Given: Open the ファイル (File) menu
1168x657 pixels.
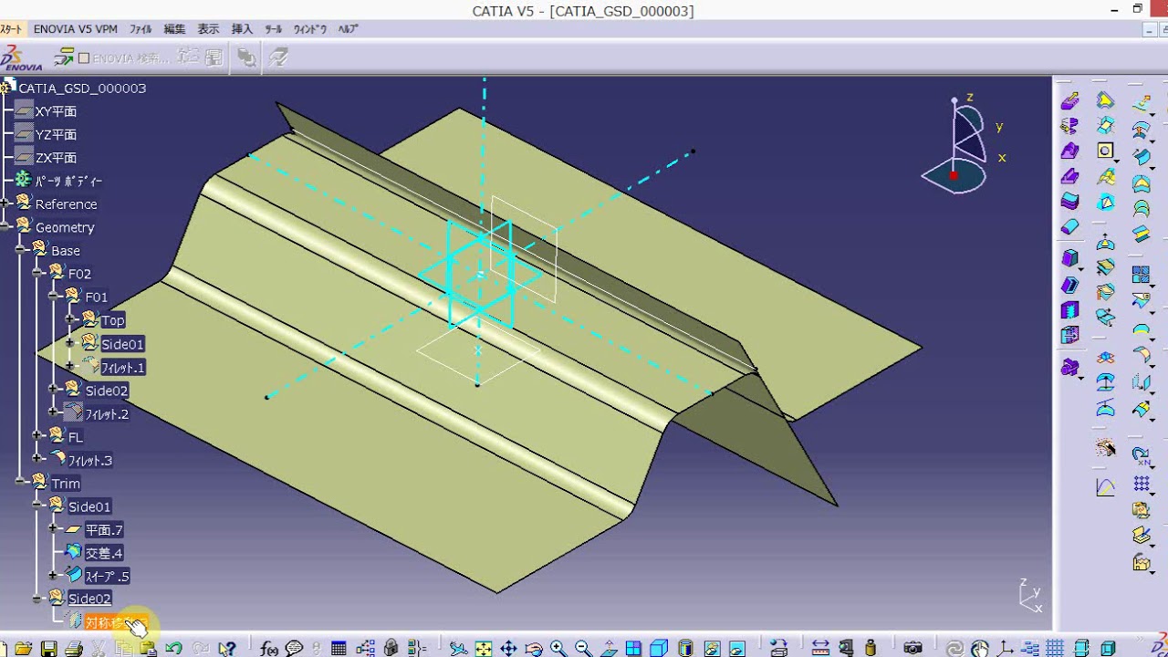Looking at the screenshot, I should click(141, 29).
